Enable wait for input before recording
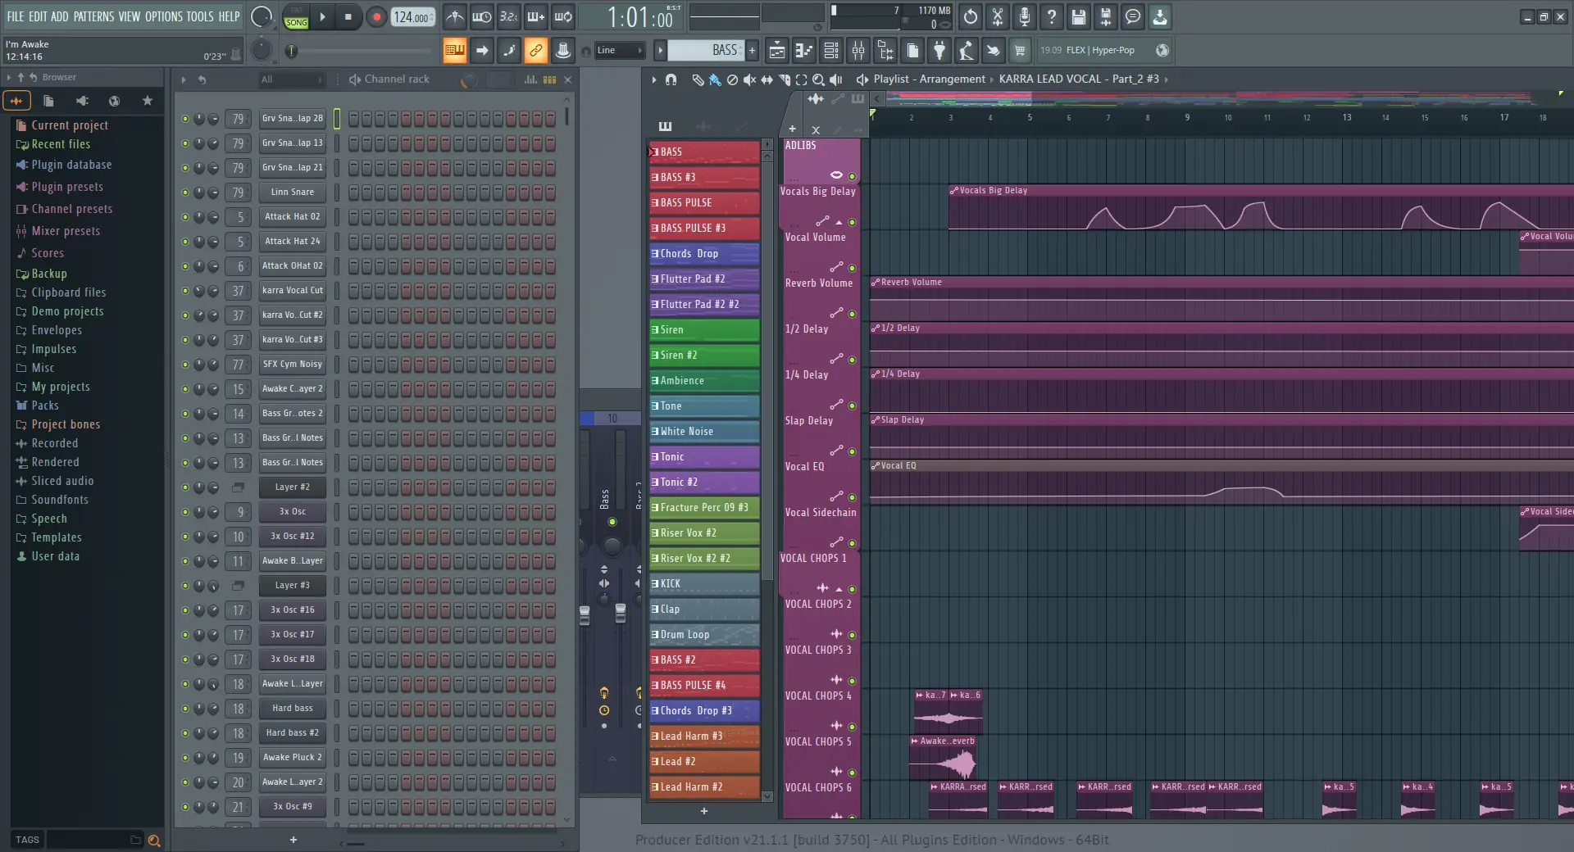The image size is (1574, 852). pos(482,16)
